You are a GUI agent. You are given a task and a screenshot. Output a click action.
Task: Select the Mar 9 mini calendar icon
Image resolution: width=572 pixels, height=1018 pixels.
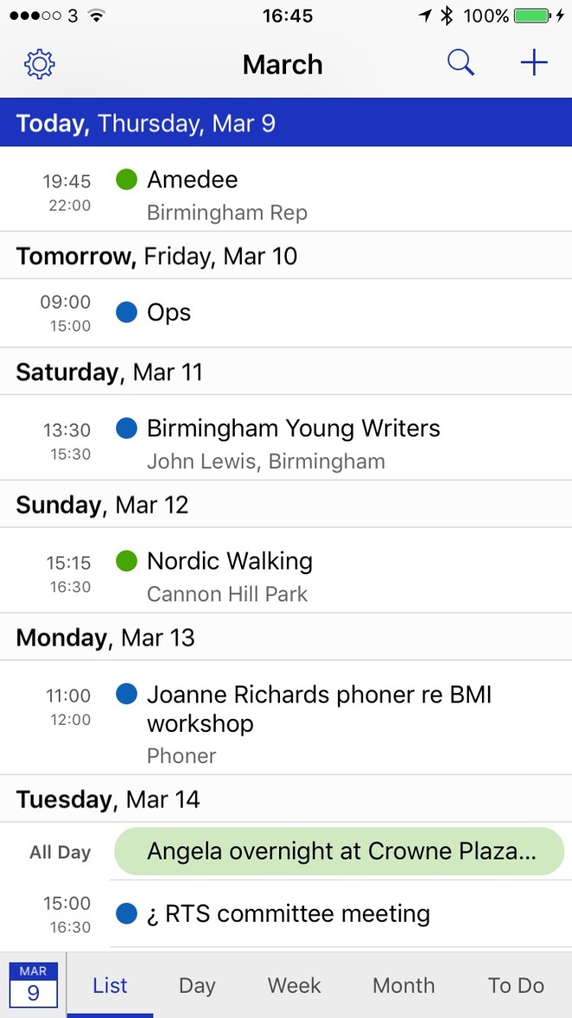coord(34,984)
